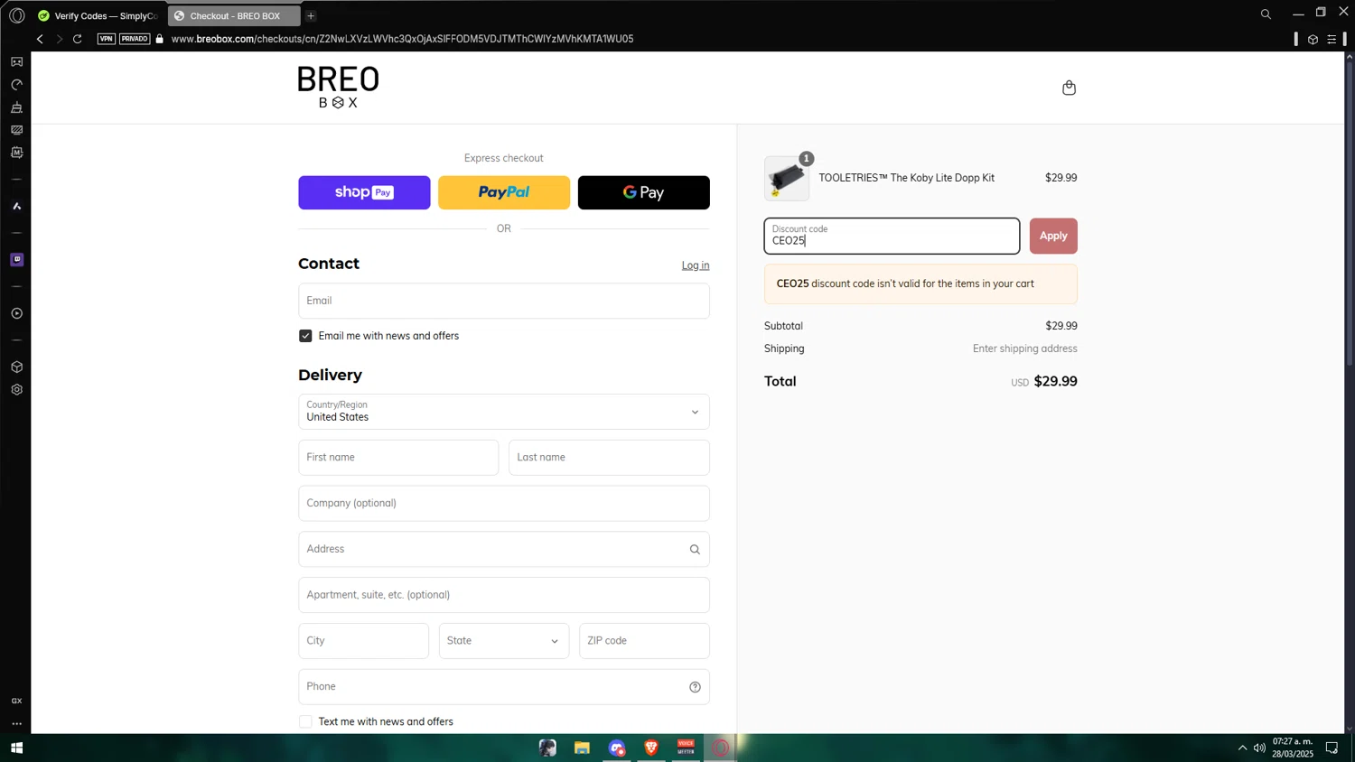The width and height of the screenshot is (1355, 762).
Task: Select the Checkout - BREO BOX tab
Action: [234, 15]
